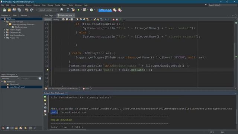The height and width of the screenshot is (134, 238).
Task: Switch to the Services tab
Action: pyautogui.click(x=24, y=16)
